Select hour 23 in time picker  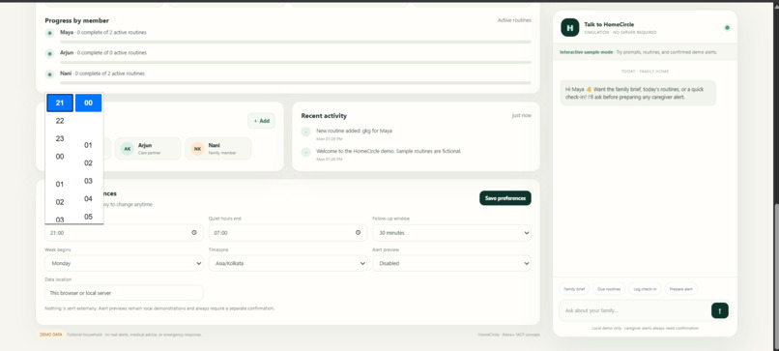click(60, 138)
